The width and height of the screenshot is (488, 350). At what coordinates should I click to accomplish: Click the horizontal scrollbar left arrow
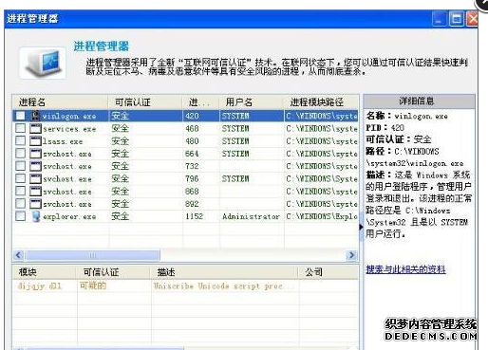point(18,255)
